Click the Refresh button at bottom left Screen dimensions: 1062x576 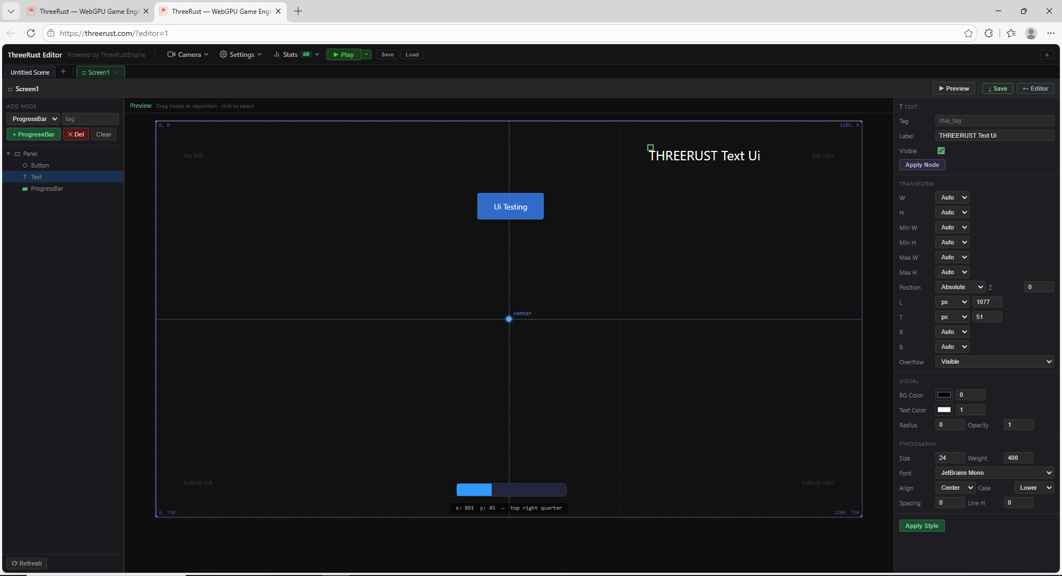27,563
